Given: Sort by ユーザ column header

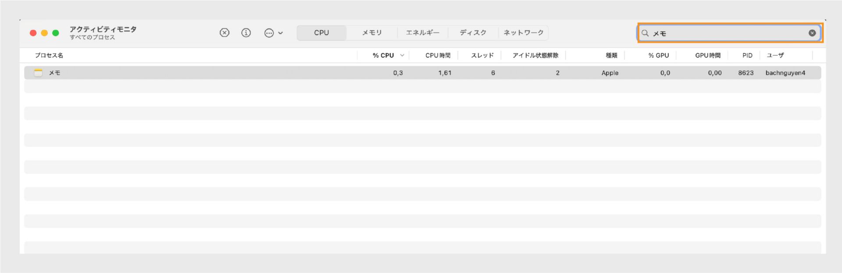Looking at the screenshot, I should click(x=775, y=55).
